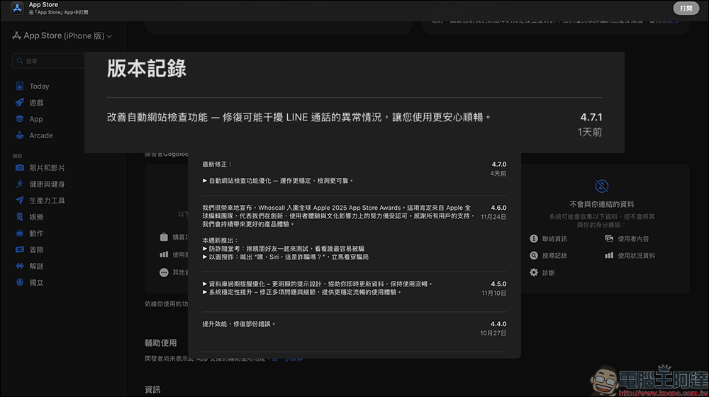Click the 4.5.0 version number
The image size is (709, 397).
coord(498,284)
